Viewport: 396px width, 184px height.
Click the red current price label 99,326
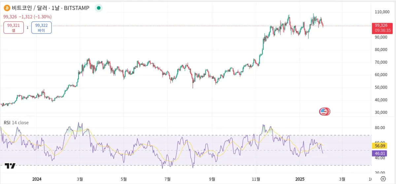click(383, 25)
